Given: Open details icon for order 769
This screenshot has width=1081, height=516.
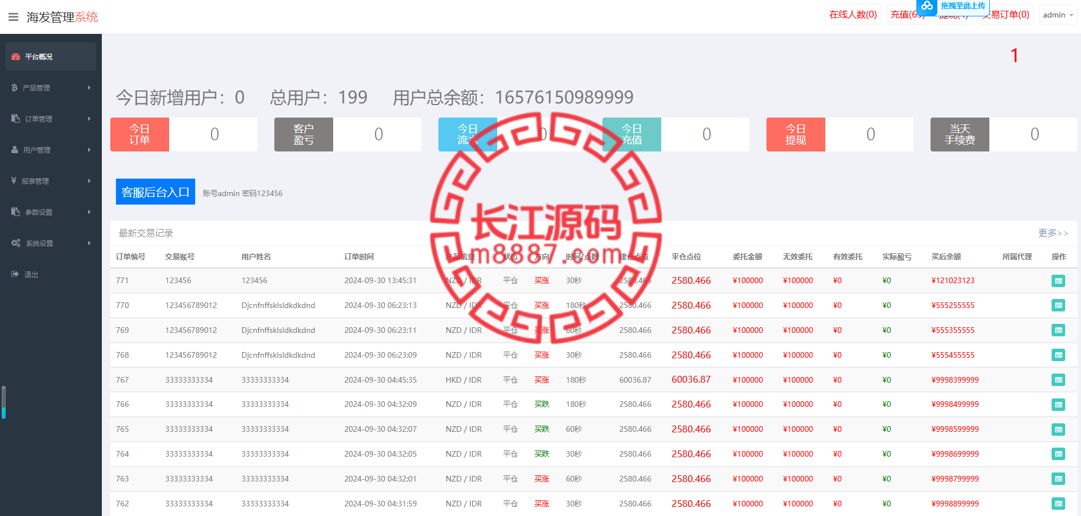Looking at the screenshot, I should pos(1058,330).
